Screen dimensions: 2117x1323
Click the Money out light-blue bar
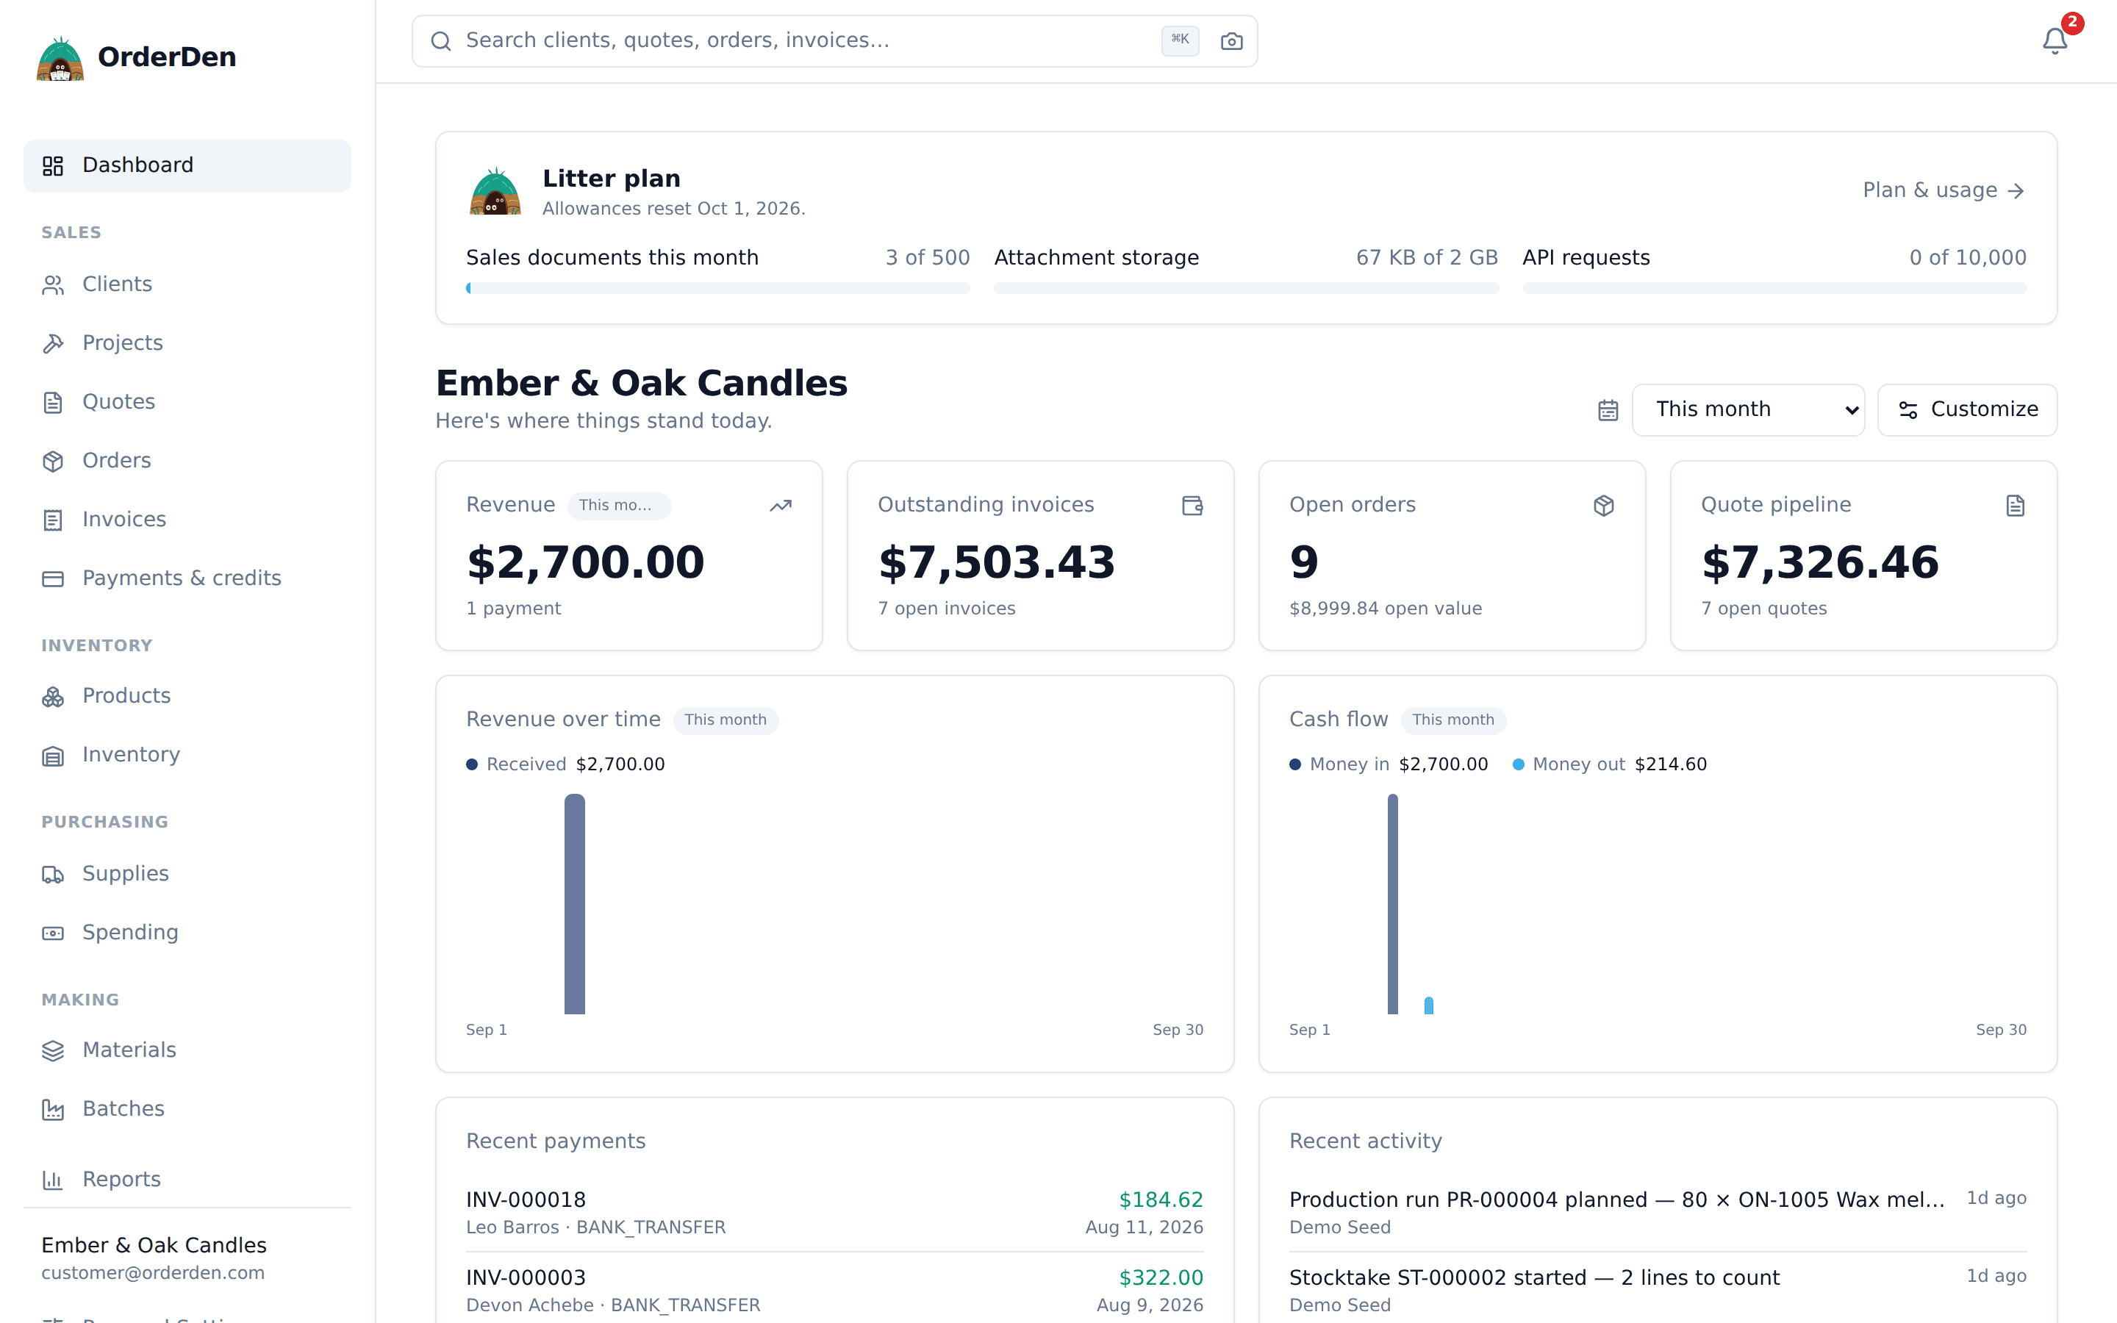click(x=1428, y=1005)
